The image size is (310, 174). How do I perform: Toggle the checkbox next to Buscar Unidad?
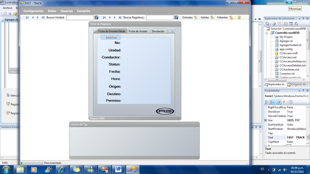point(96,18)
